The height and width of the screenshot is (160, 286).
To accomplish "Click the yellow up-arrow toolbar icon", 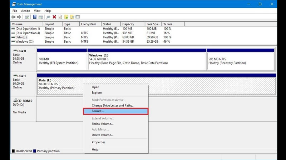I will coord(66,17).
